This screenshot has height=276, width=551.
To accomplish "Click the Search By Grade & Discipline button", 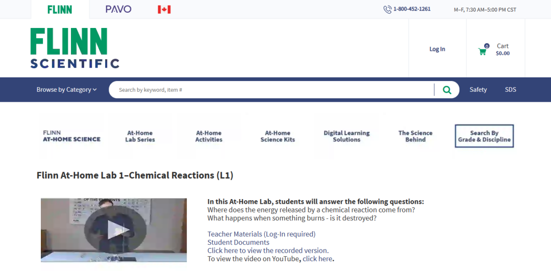I will click(x=484, y=136).
